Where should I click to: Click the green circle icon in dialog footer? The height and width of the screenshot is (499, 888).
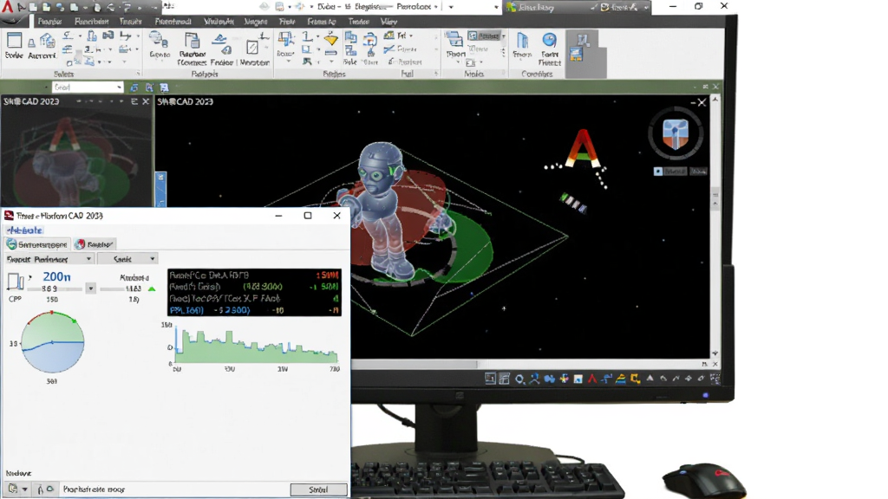point(50,489)
